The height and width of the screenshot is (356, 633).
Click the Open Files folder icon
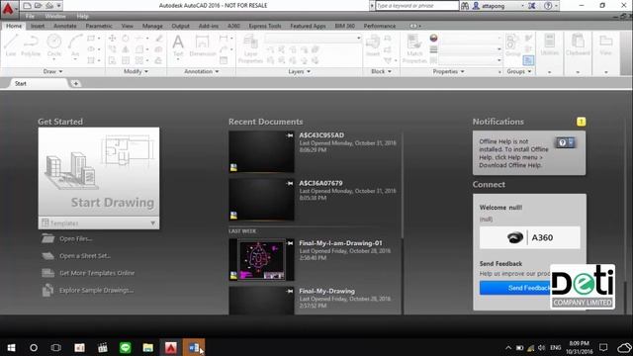[47, 238]
